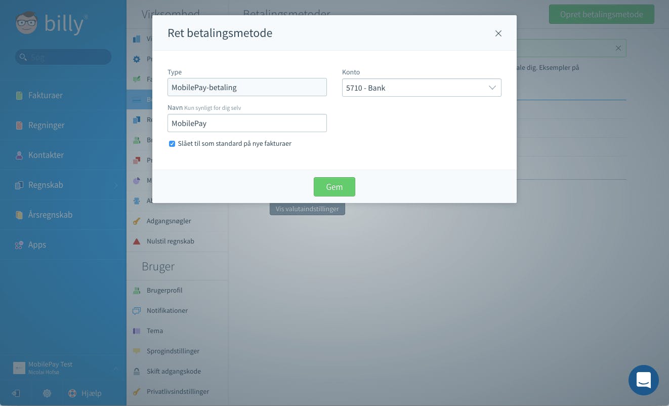Viewport: 669px width, 406px height.
Task: Open Adgangsnøgler settings
Action: [169, 221]
